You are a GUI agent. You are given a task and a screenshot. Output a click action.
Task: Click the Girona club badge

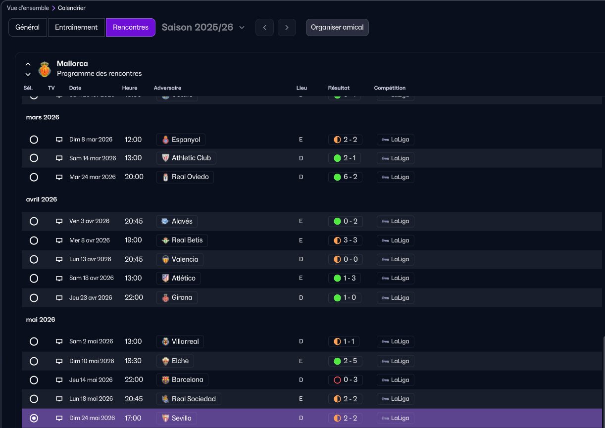point(165,297)
